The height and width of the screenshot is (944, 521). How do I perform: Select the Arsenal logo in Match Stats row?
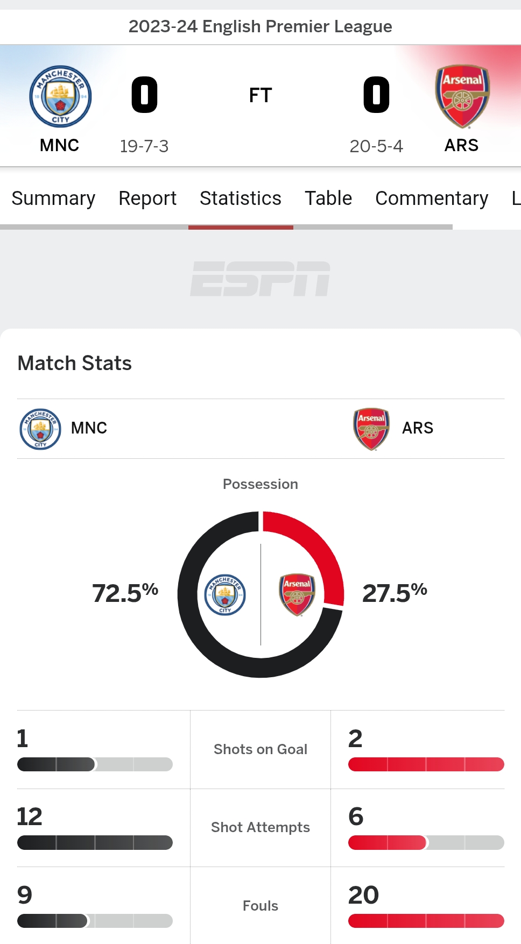pos(371,429)
